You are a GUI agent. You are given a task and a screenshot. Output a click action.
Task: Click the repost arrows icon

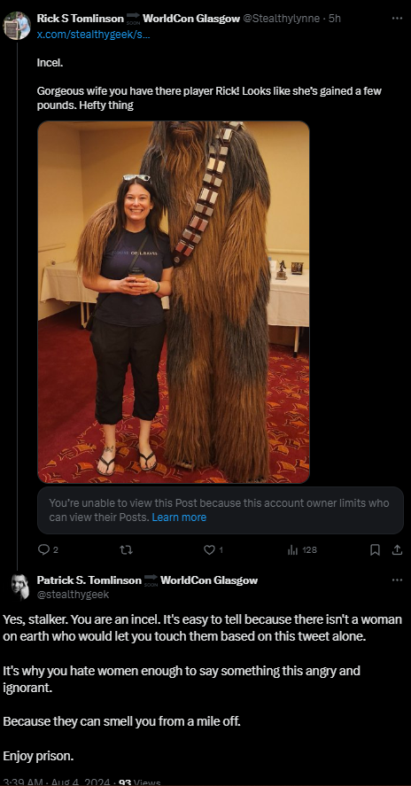click(x=127, y=550)
